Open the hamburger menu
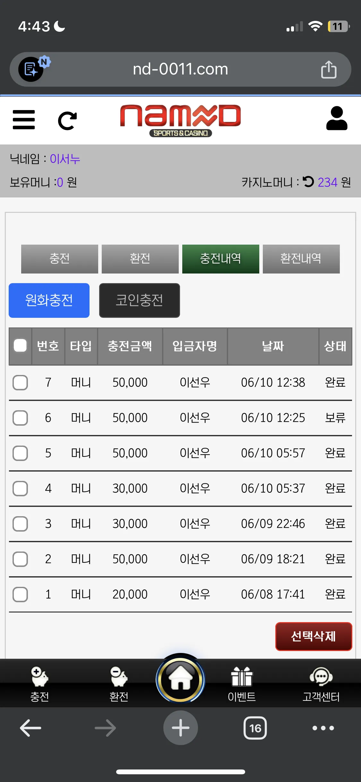 point(24,120)
